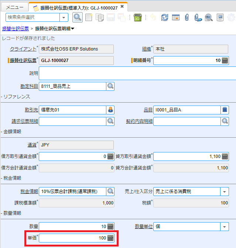This screenshot has width=236, height=248.
Task: Click the 取引先 field 得意先01
Action: (72, 110)
